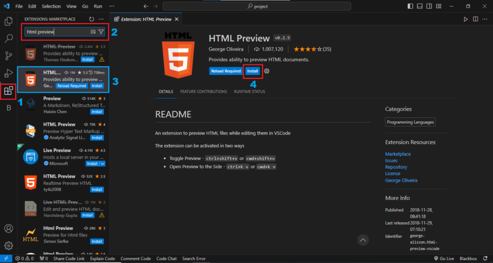This screenshot has height=263, width=493.
Task: Toggle the primary side bar layout button
Action: (x=410, y=6)
